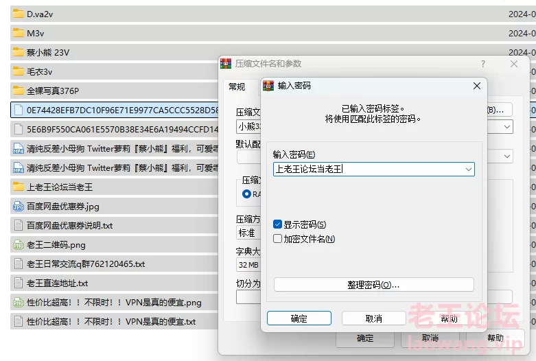Click the M3v folder icon
This screenshot has height=361, width=536.
coord(18,33)
